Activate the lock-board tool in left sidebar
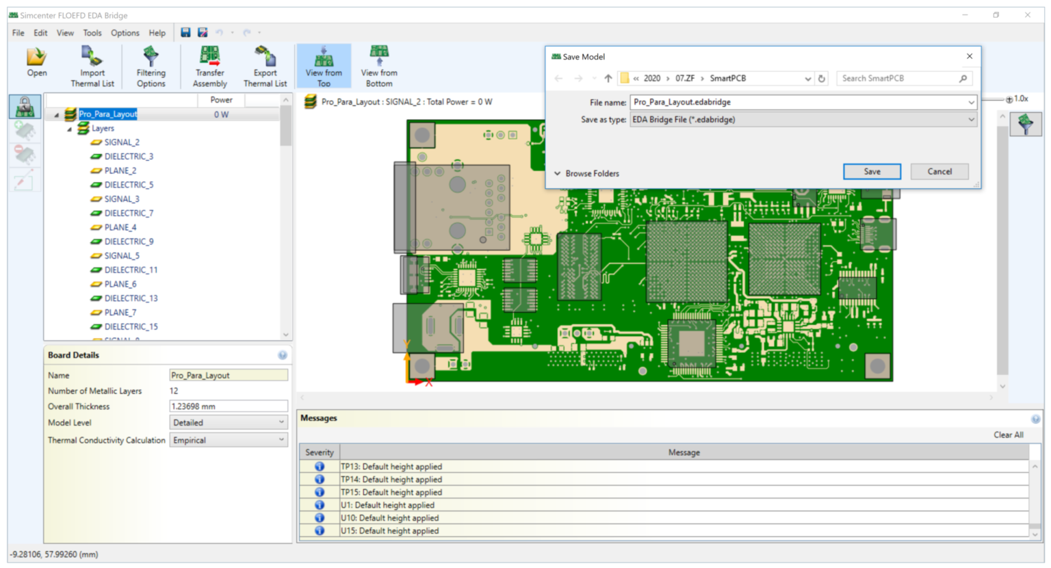1051x568 pixels. (24, 106)
